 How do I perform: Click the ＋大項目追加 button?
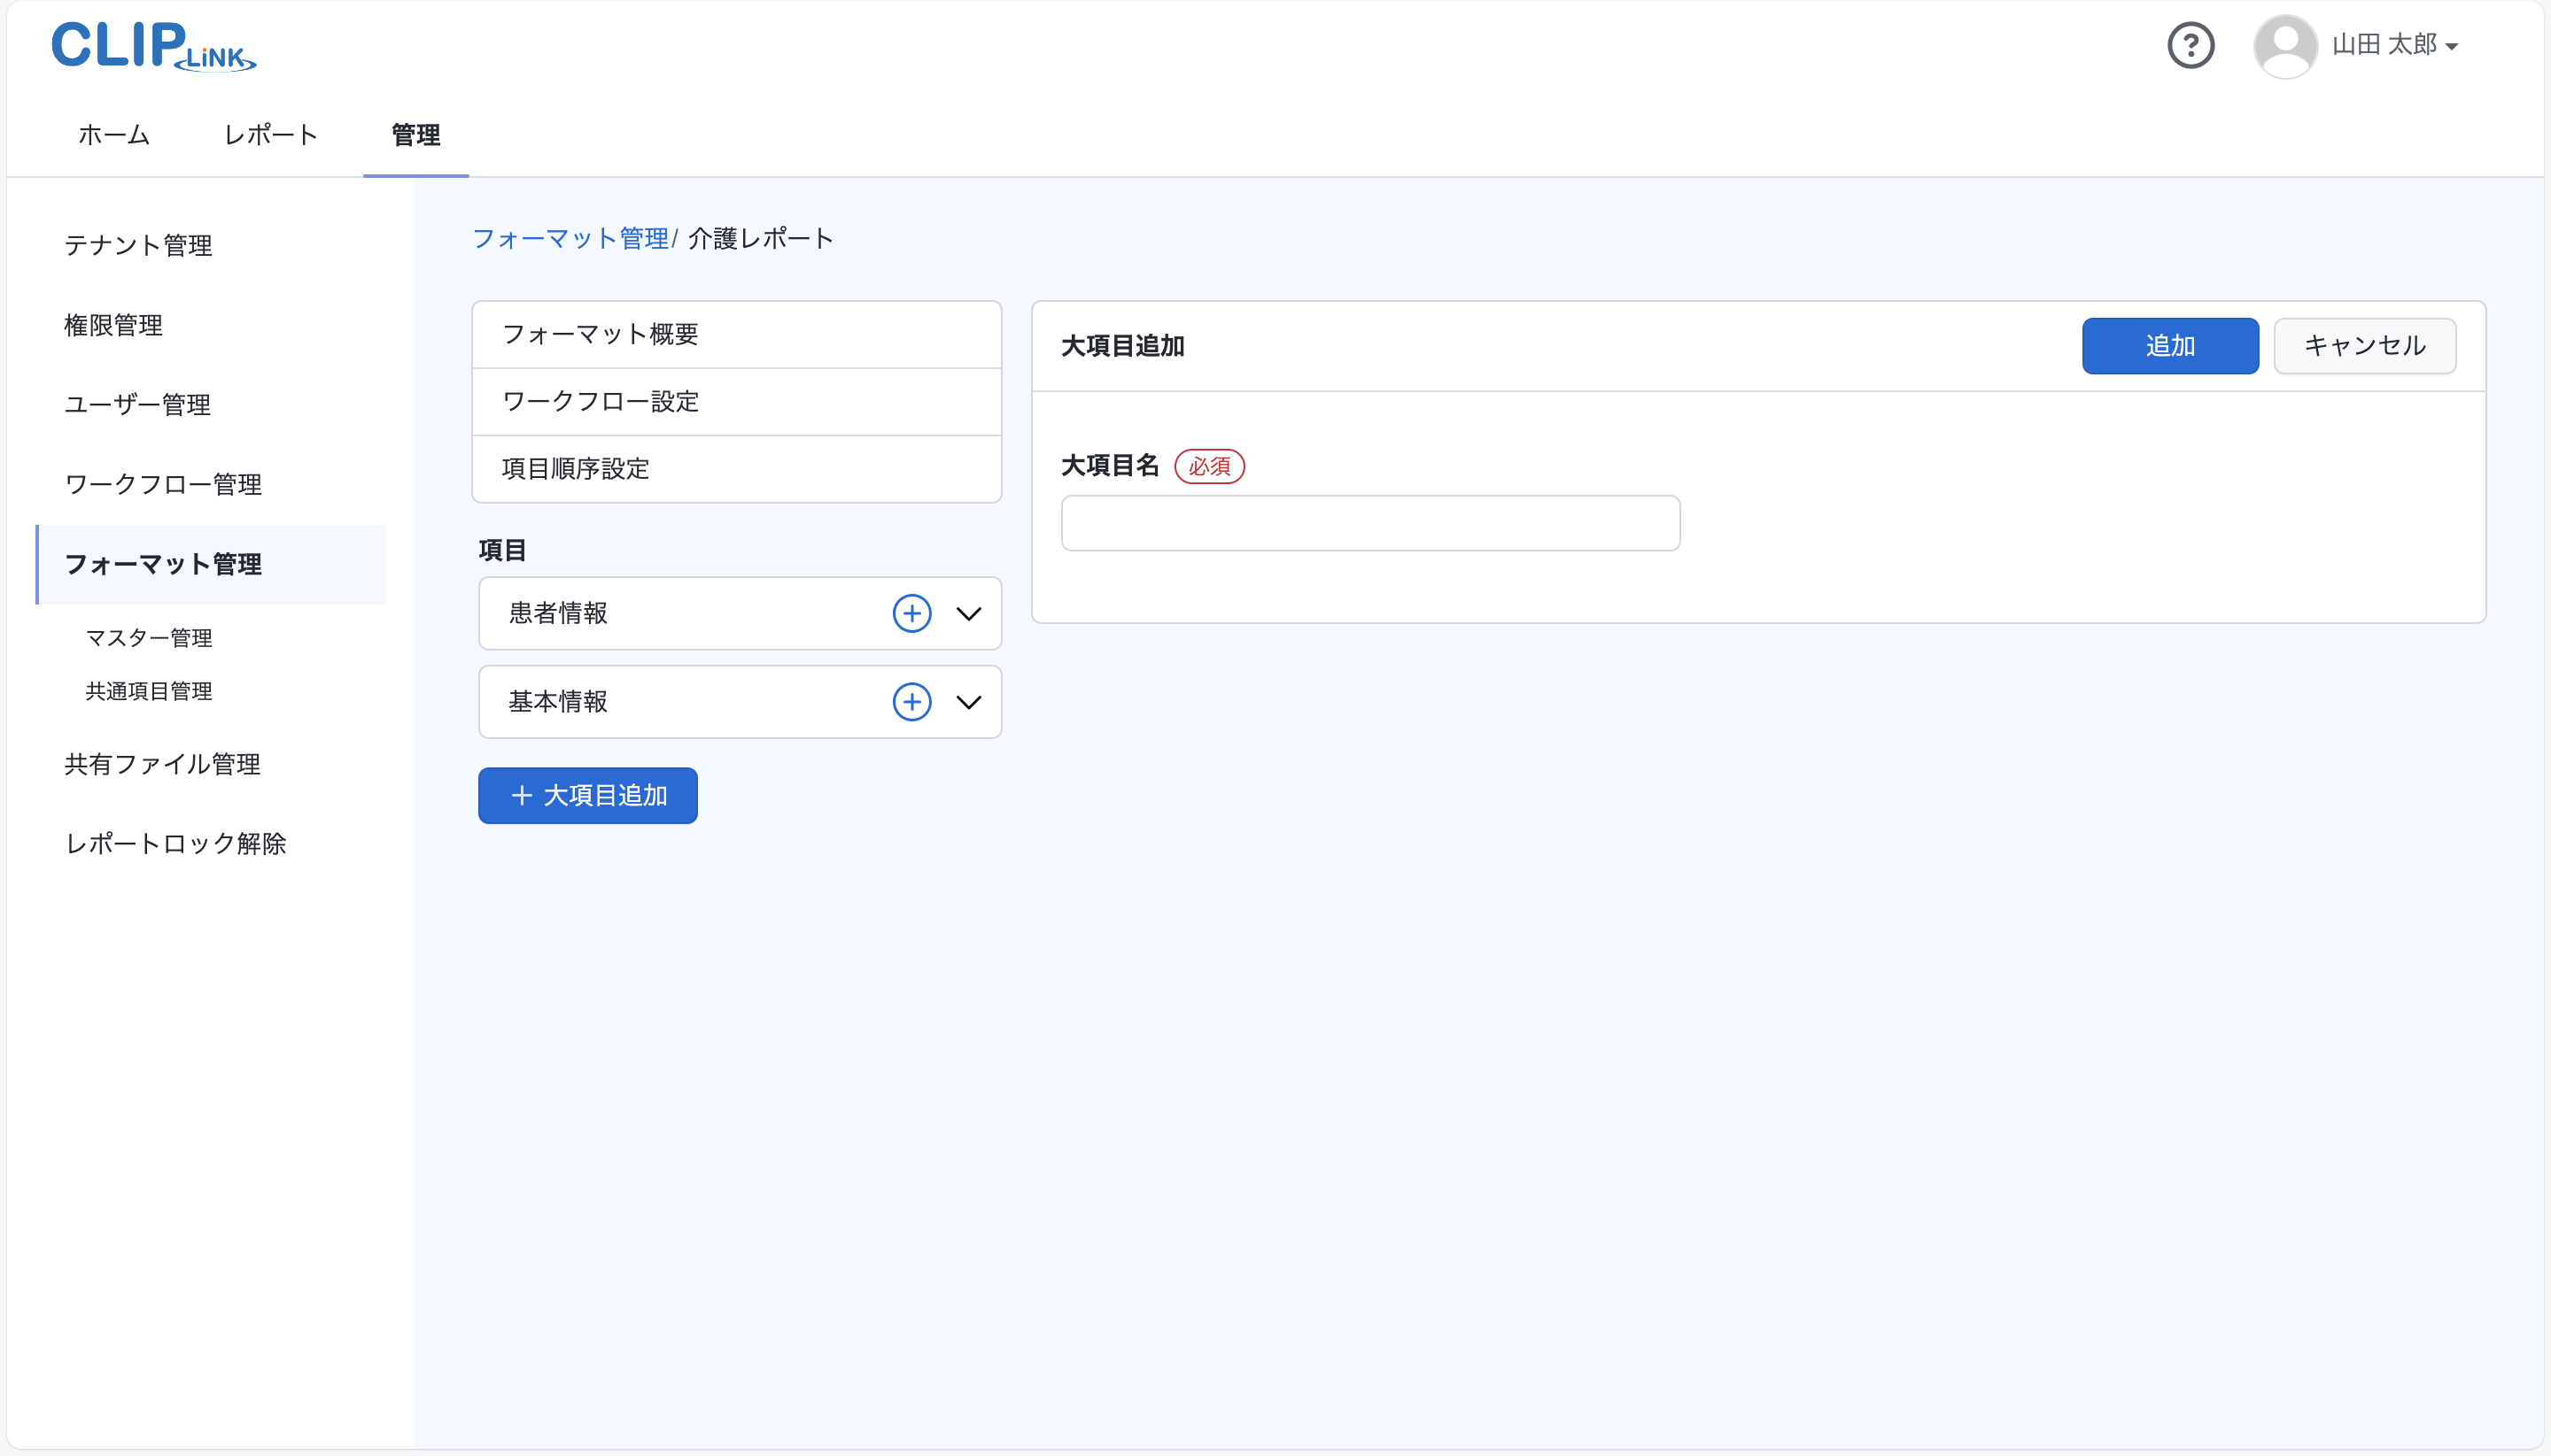587,796
